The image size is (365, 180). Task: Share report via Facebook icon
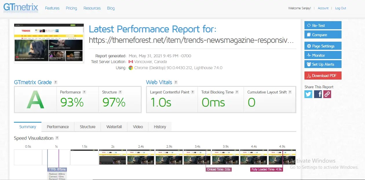(x=318, y=94)
